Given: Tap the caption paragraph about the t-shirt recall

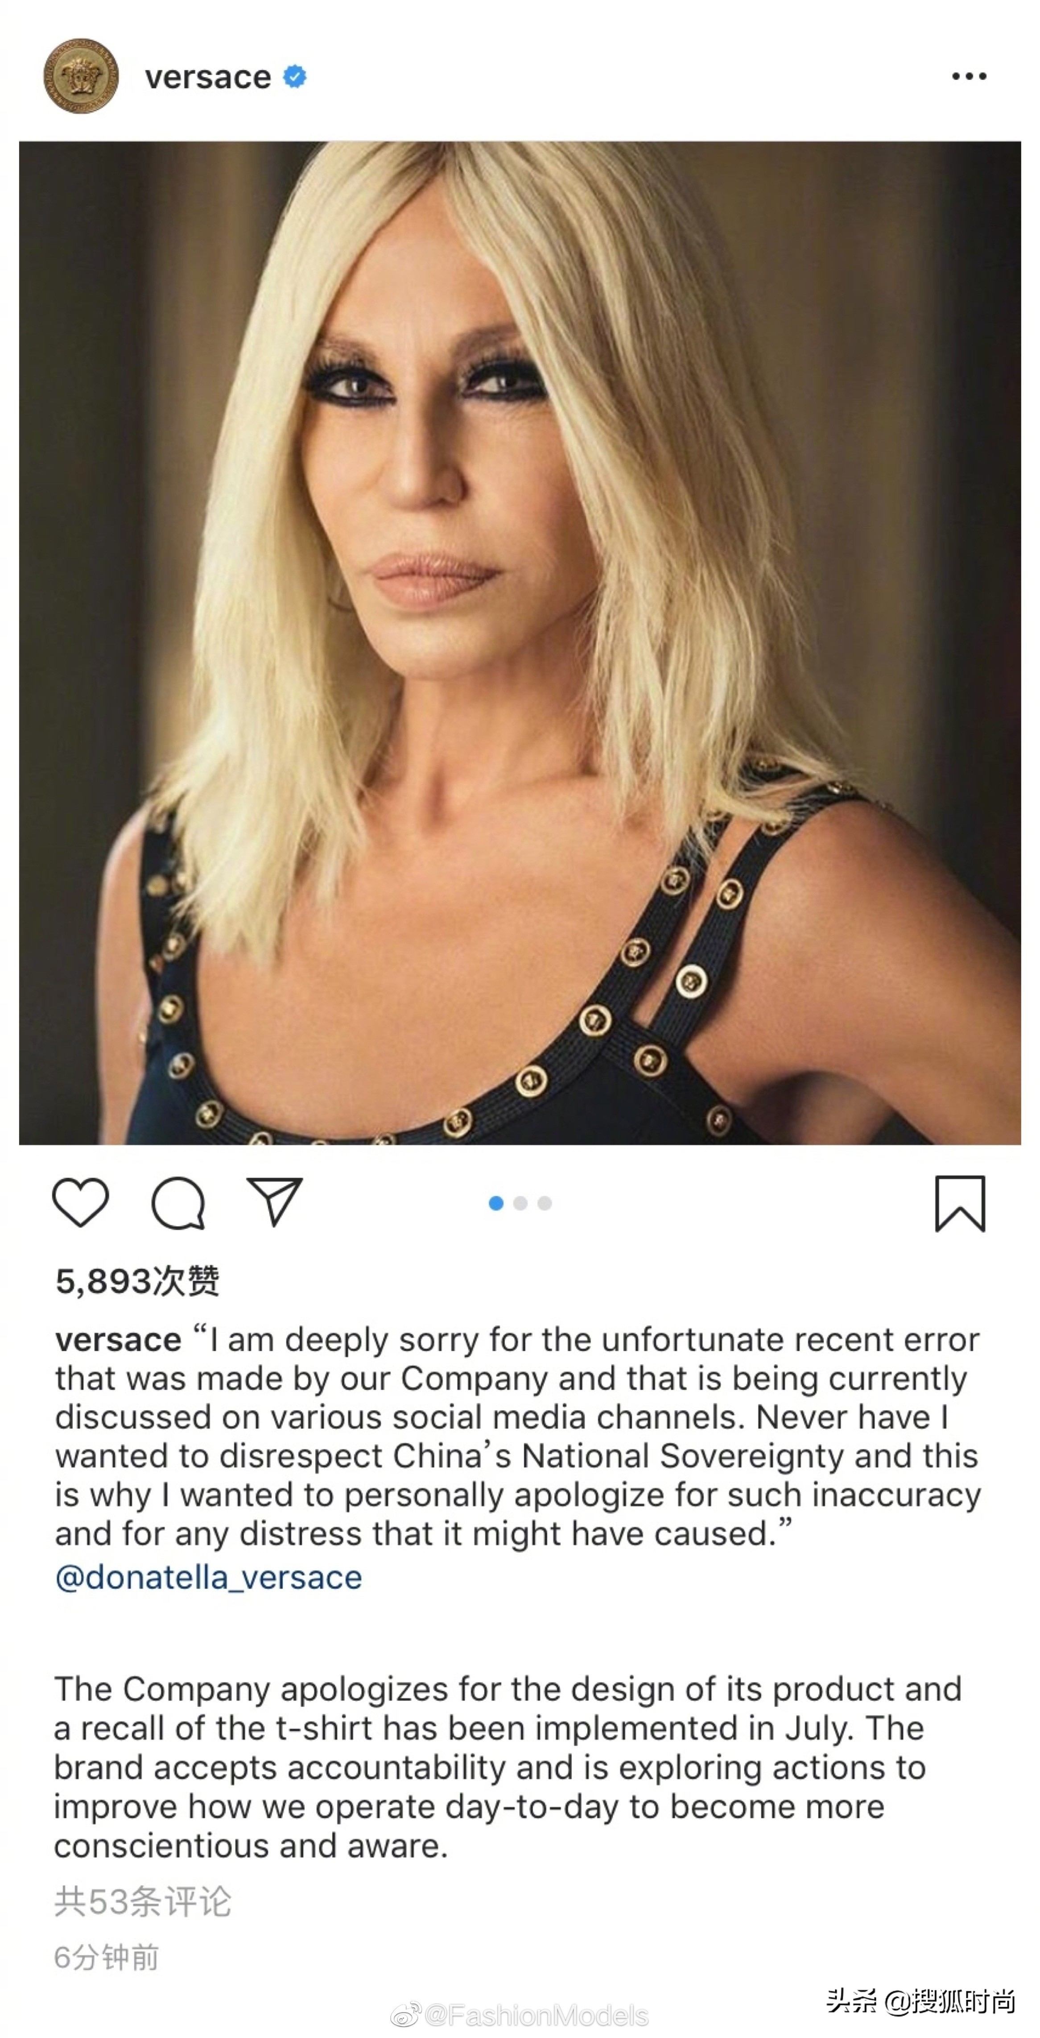Looking at the screenshot, I should tap(508, 1767).
